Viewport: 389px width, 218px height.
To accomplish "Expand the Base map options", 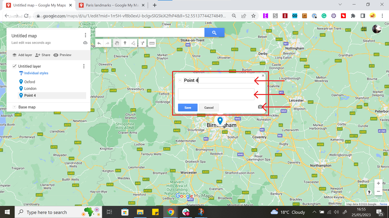I will 14,107.
